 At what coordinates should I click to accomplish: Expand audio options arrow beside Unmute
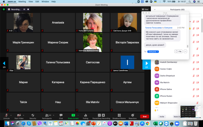pos(11,115)
